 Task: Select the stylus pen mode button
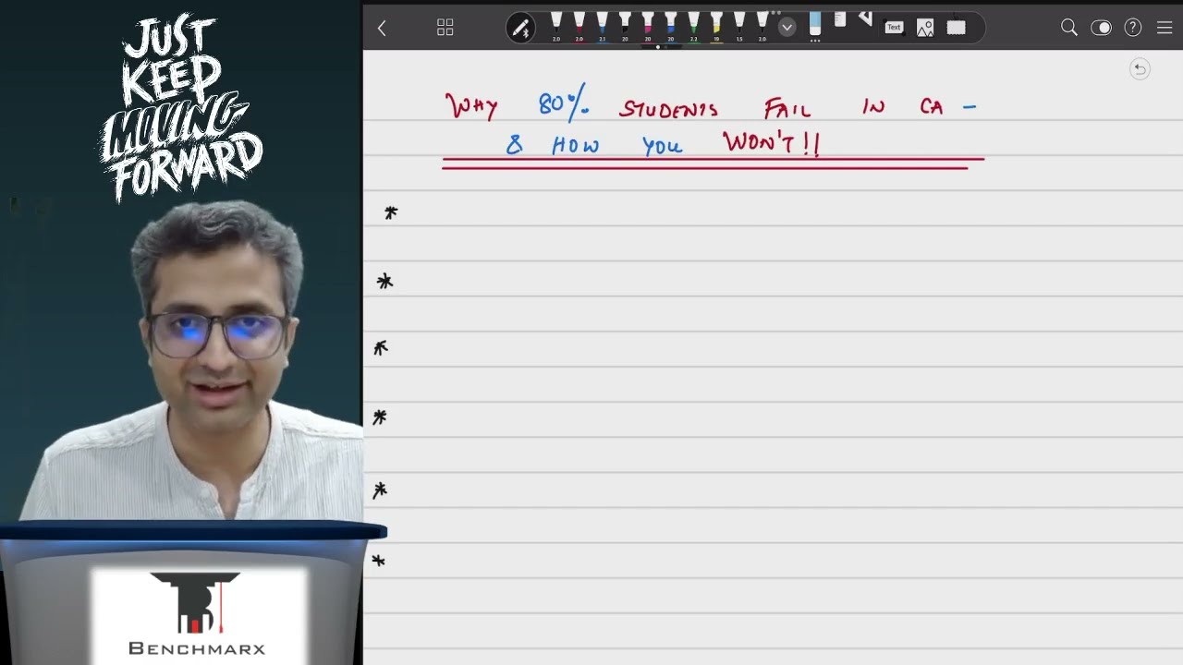pos(520,28)
